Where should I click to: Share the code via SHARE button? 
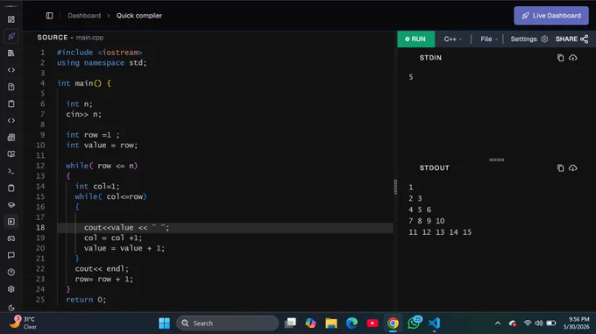(571, 39)
